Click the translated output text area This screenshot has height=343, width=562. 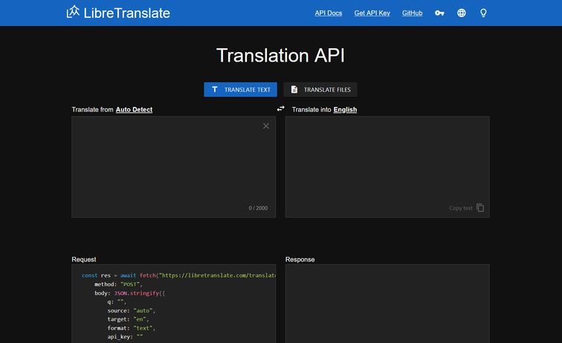point(387,167)
